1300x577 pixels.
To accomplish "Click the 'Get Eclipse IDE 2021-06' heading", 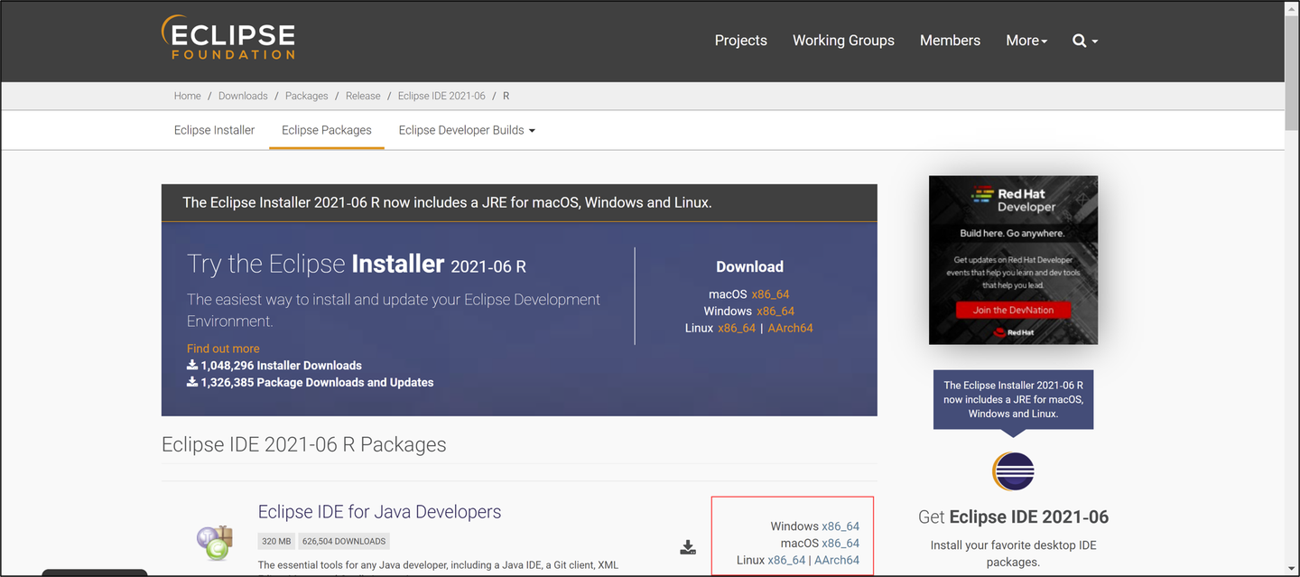I will pos(1013,517).
